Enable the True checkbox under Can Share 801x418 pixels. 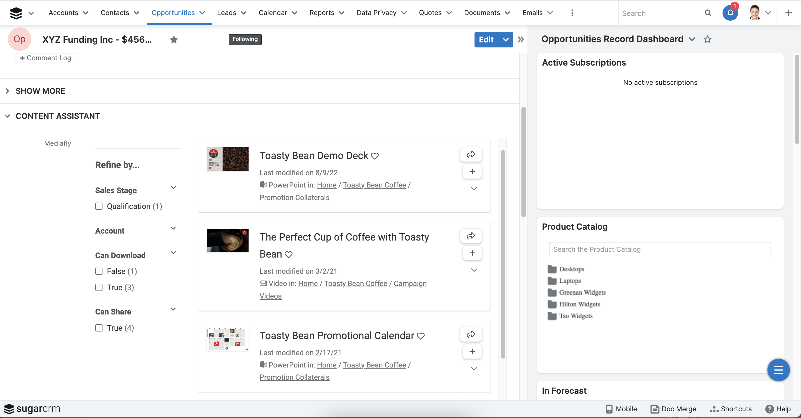(x=99, y=328)
